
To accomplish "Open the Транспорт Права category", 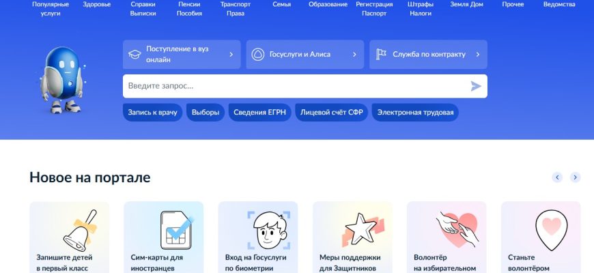I will (236, 9).
